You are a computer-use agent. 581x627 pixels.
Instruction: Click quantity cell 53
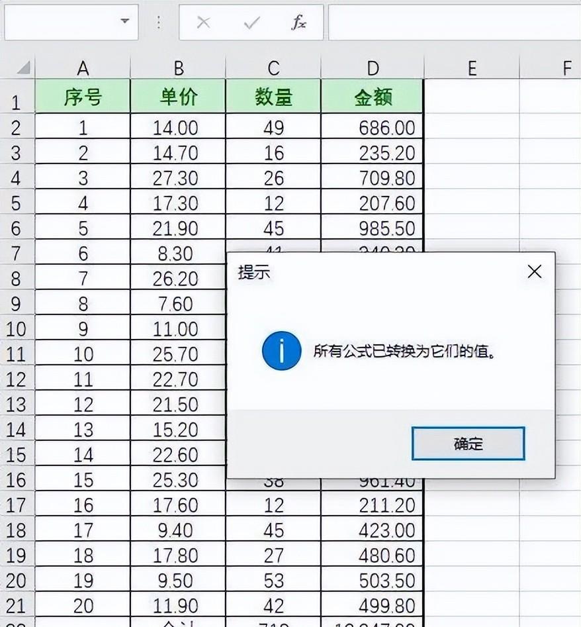click(273, 580)
